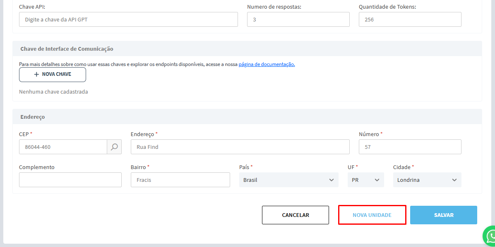
Task: Open the UF dropdown set to PR
Action: (365, 180)
